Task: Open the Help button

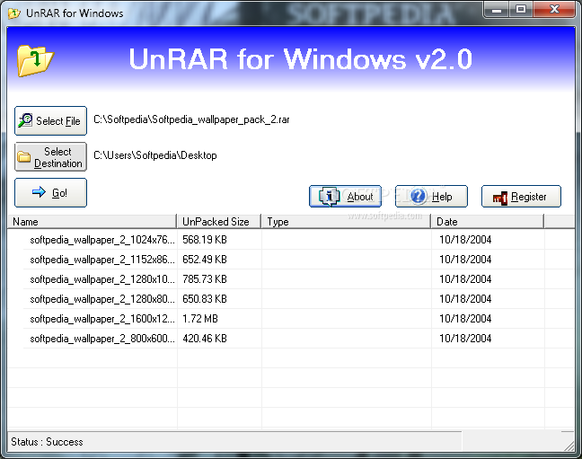Action: 431,196
